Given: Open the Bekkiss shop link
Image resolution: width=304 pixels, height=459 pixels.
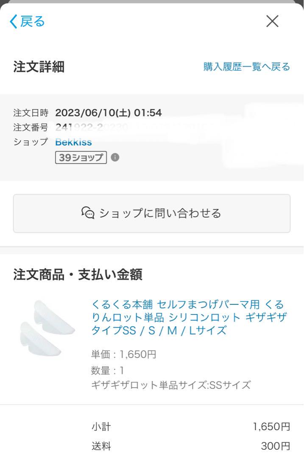Looking at the screenshot, I should 73,142.
